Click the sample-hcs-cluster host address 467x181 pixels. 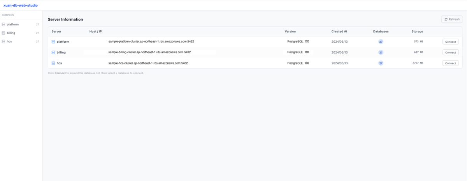point(148,63)
